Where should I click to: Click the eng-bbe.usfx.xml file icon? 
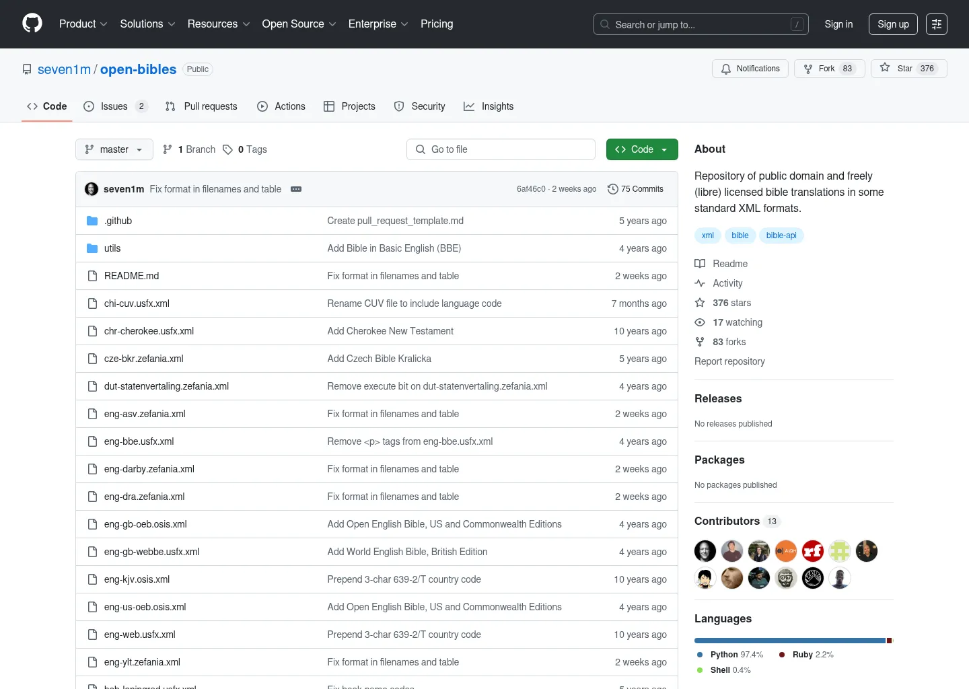coord(92,441)
